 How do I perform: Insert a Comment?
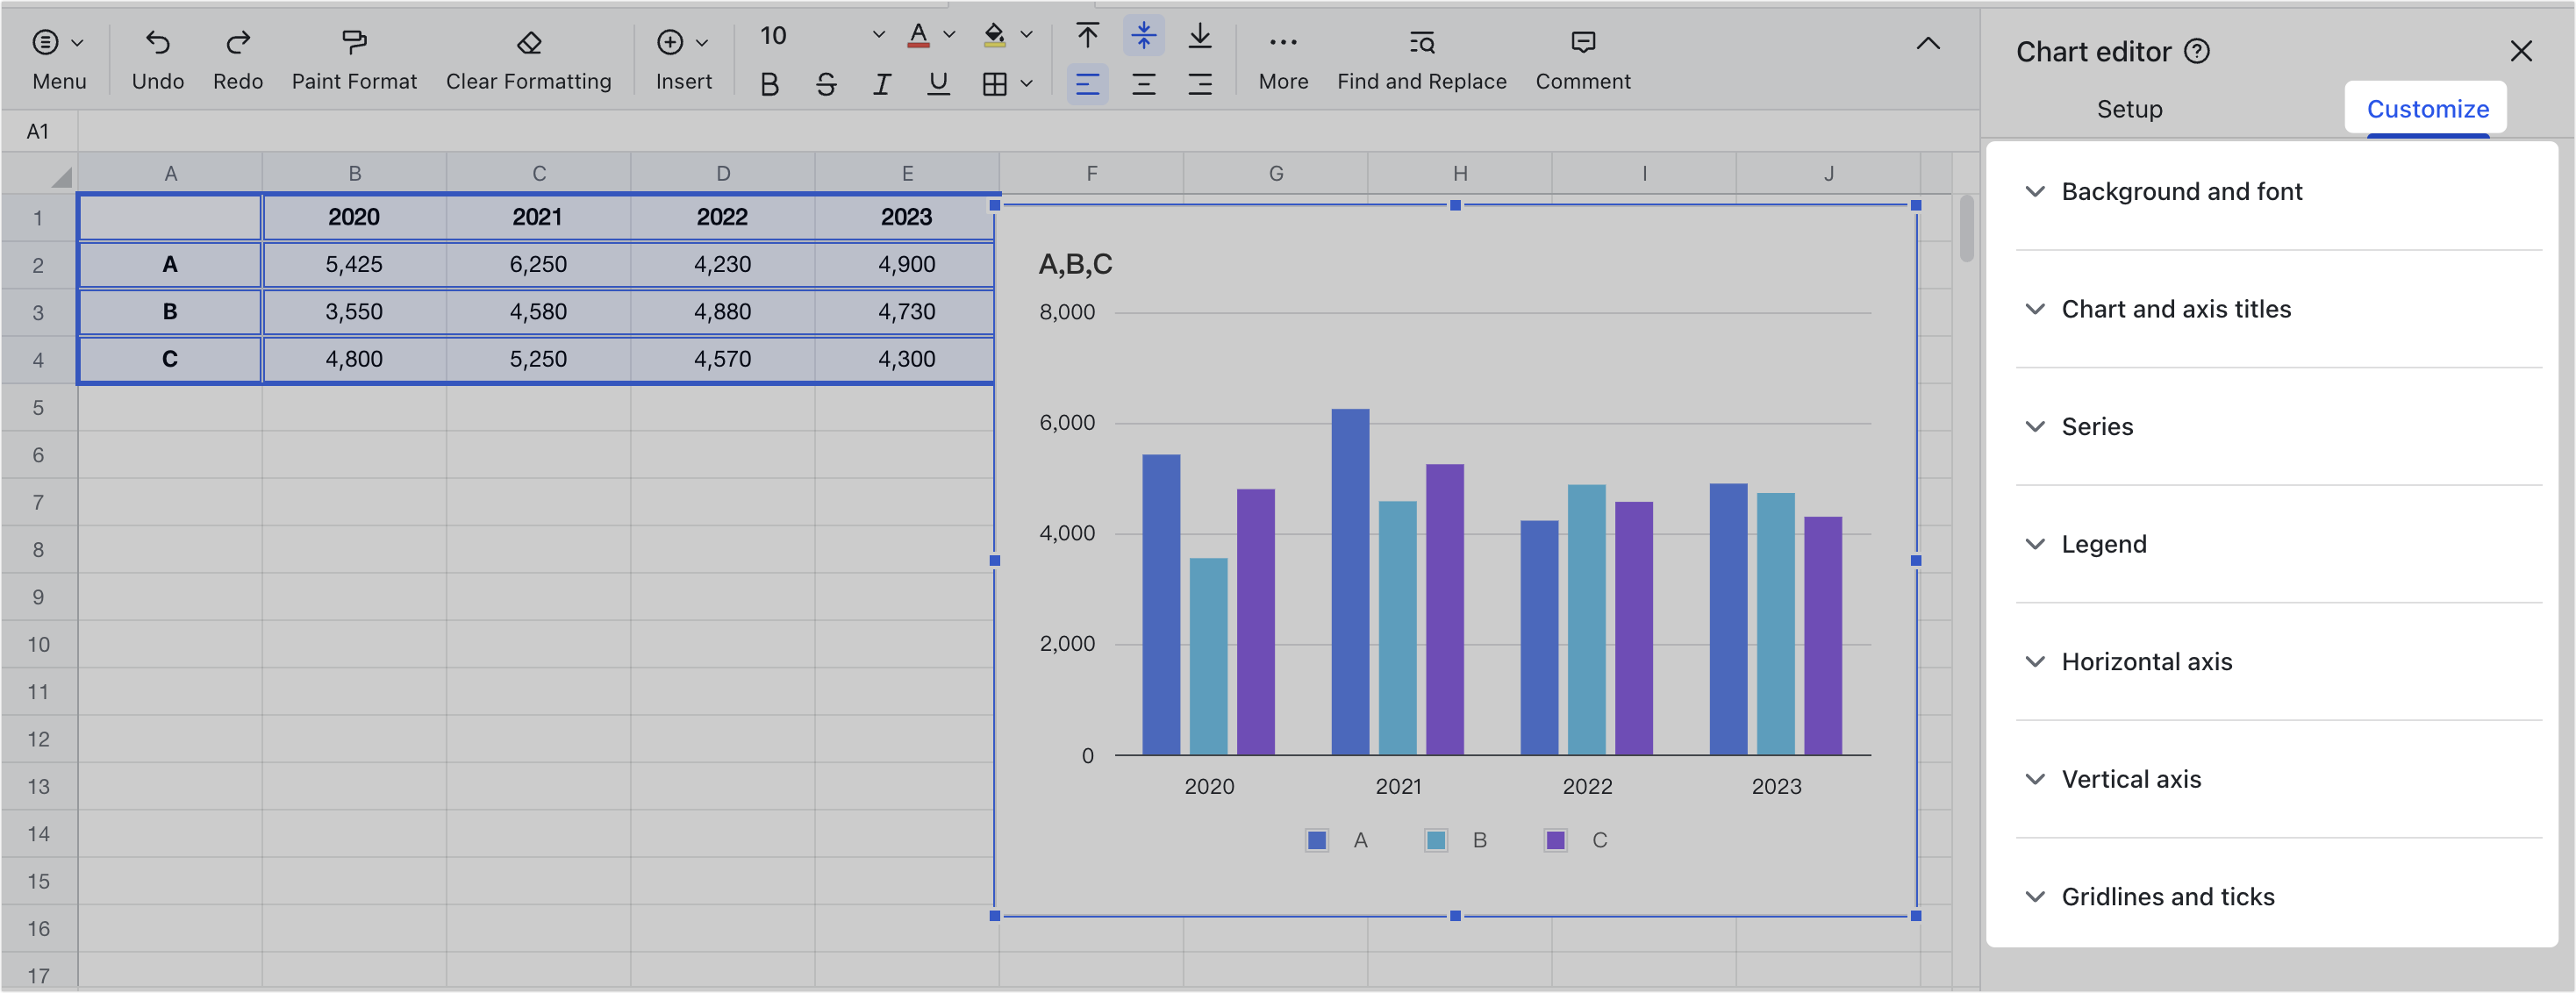tap(1583, 42)
